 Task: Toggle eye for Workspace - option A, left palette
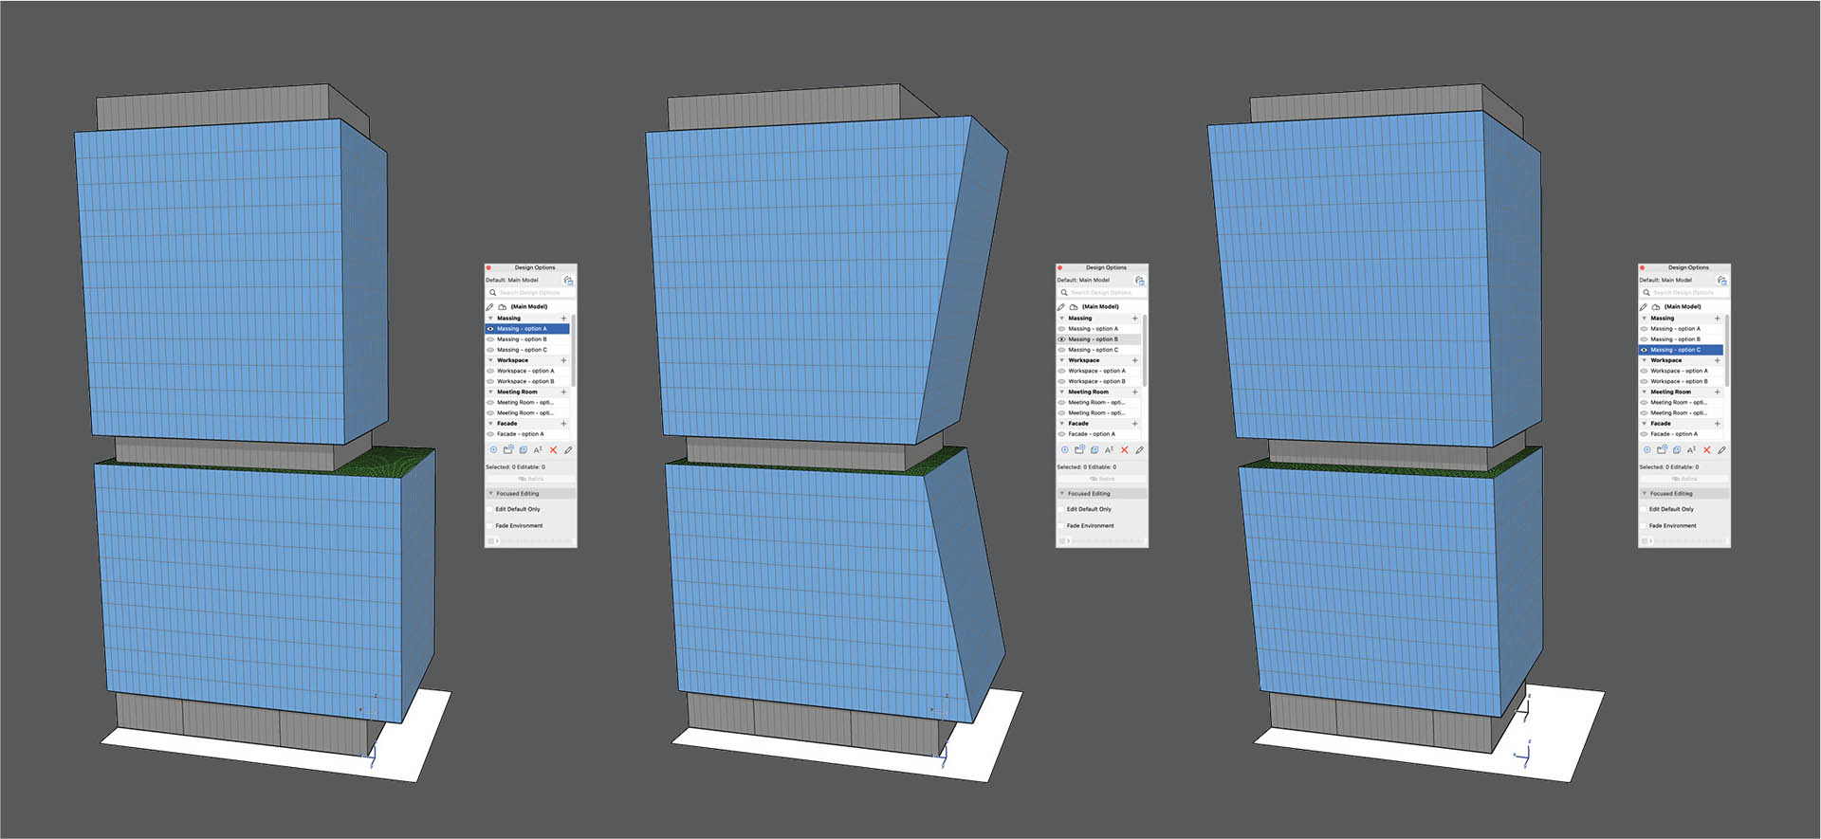[x=490, y=371]
